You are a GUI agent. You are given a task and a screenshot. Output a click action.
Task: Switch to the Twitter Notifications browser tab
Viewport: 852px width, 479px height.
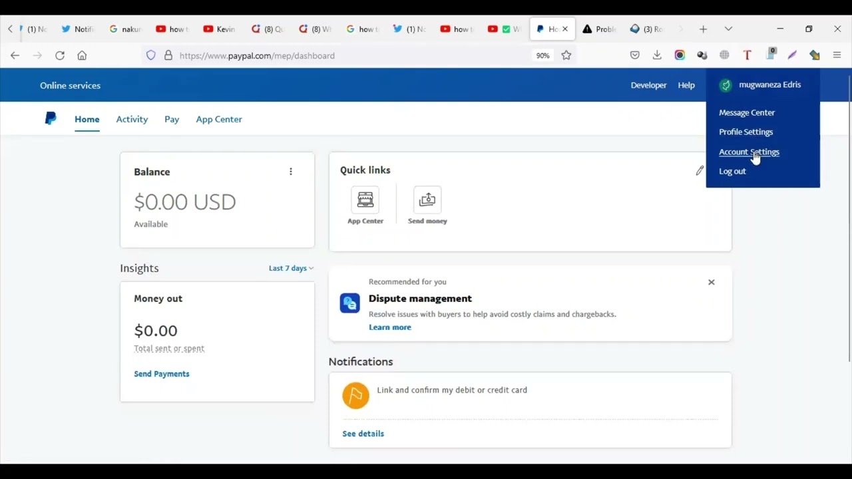tap(79, 29)
